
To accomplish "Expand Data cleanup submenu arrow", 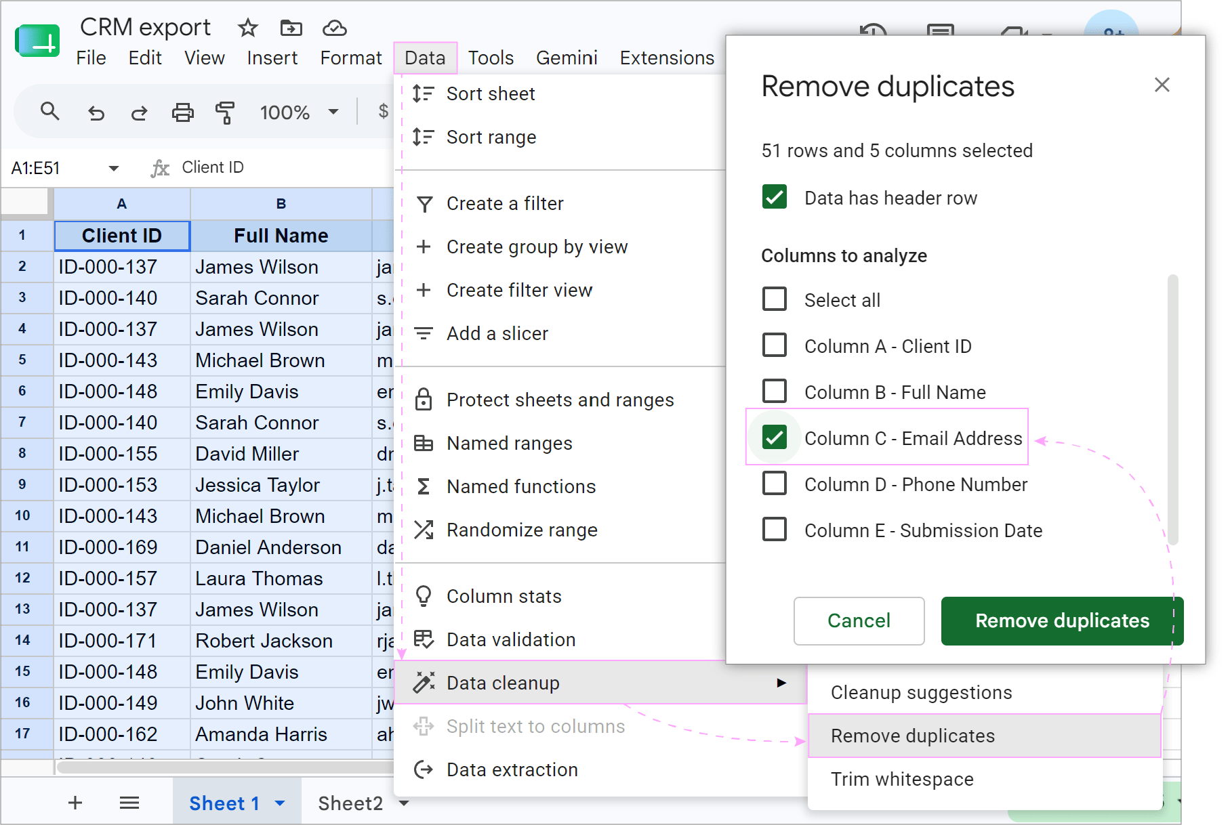I will (781, 683).
